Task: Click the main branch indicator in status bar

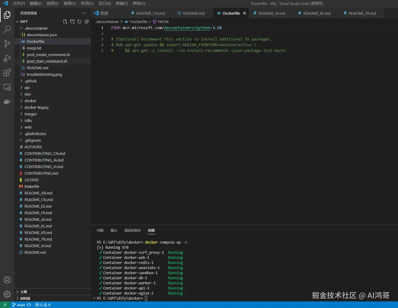Action: tap(19, 305)
